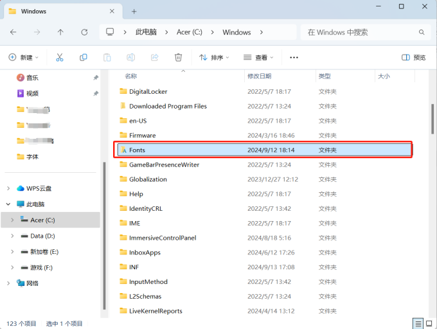437x329 pixels.
Task: Click the Cut scissors icon
Action: (60, 57)
